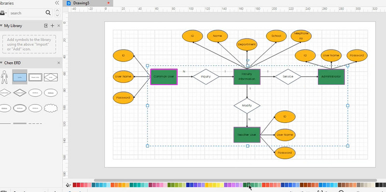386x192 pixels.
Task: Select the User Name ellipse above Administrator
Action: pos(331,55)
